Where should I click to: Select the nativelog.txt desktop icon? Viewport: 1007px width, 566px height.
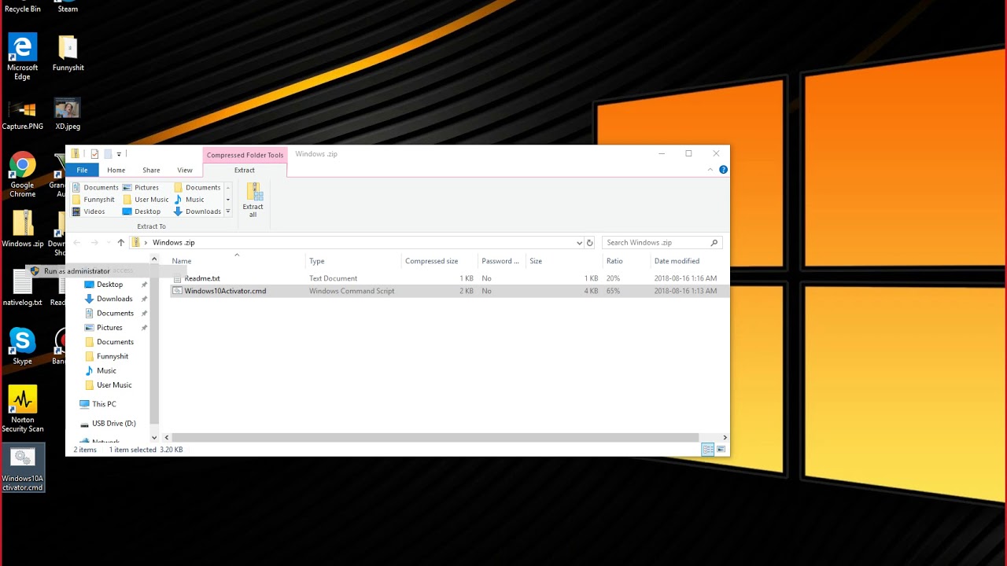[x=22, y=288]
